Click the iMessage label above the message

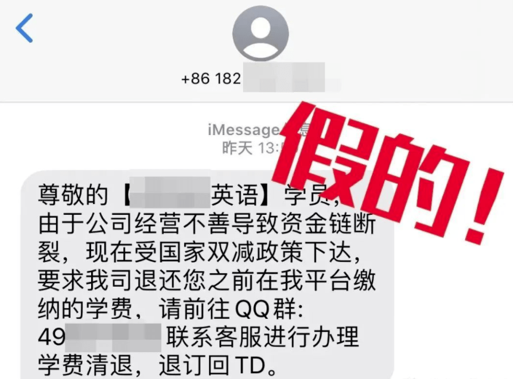(x=244, y=130)
